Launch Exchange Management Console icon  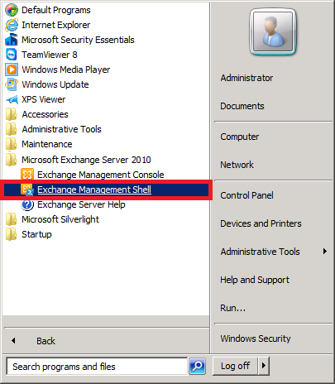[x=27, y=175]
